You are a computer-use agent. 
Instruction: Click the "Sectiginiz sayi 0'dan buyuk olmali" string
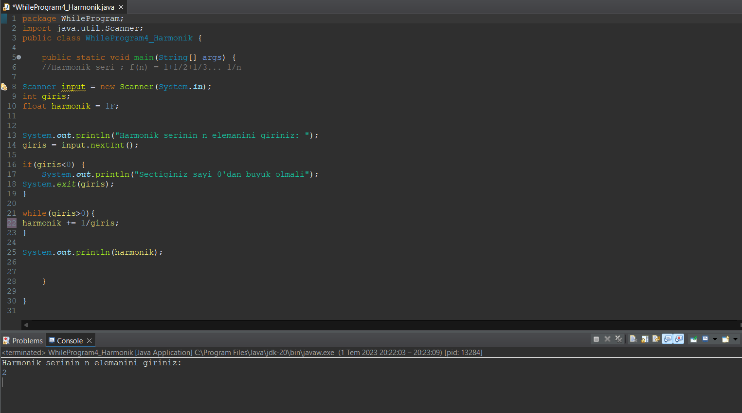[222, 174]
